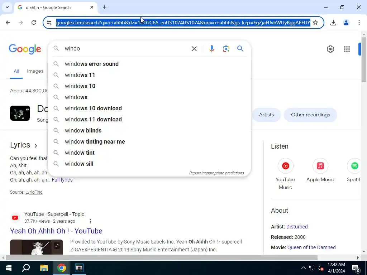Select the Artists chip
This screenshot has height=275, width=367.
tap(266, 115)
